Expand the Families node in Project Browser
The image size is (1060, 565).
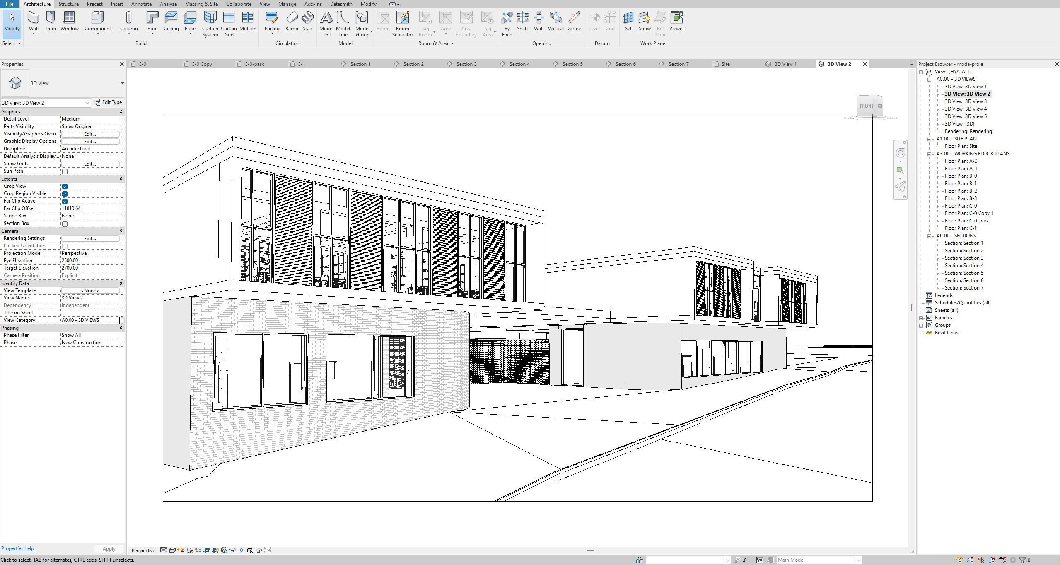pyautogui.click(x=921, y=318)
